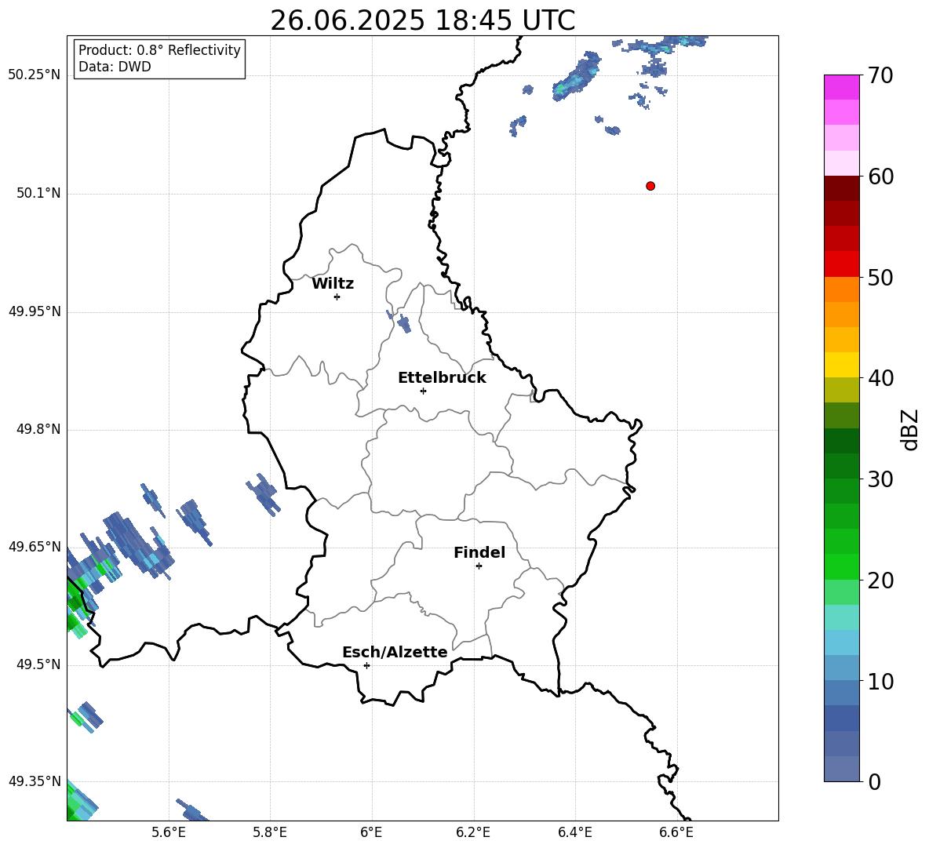Click the Data: DWD text
The image size is (929, 848).
[115, 67]
